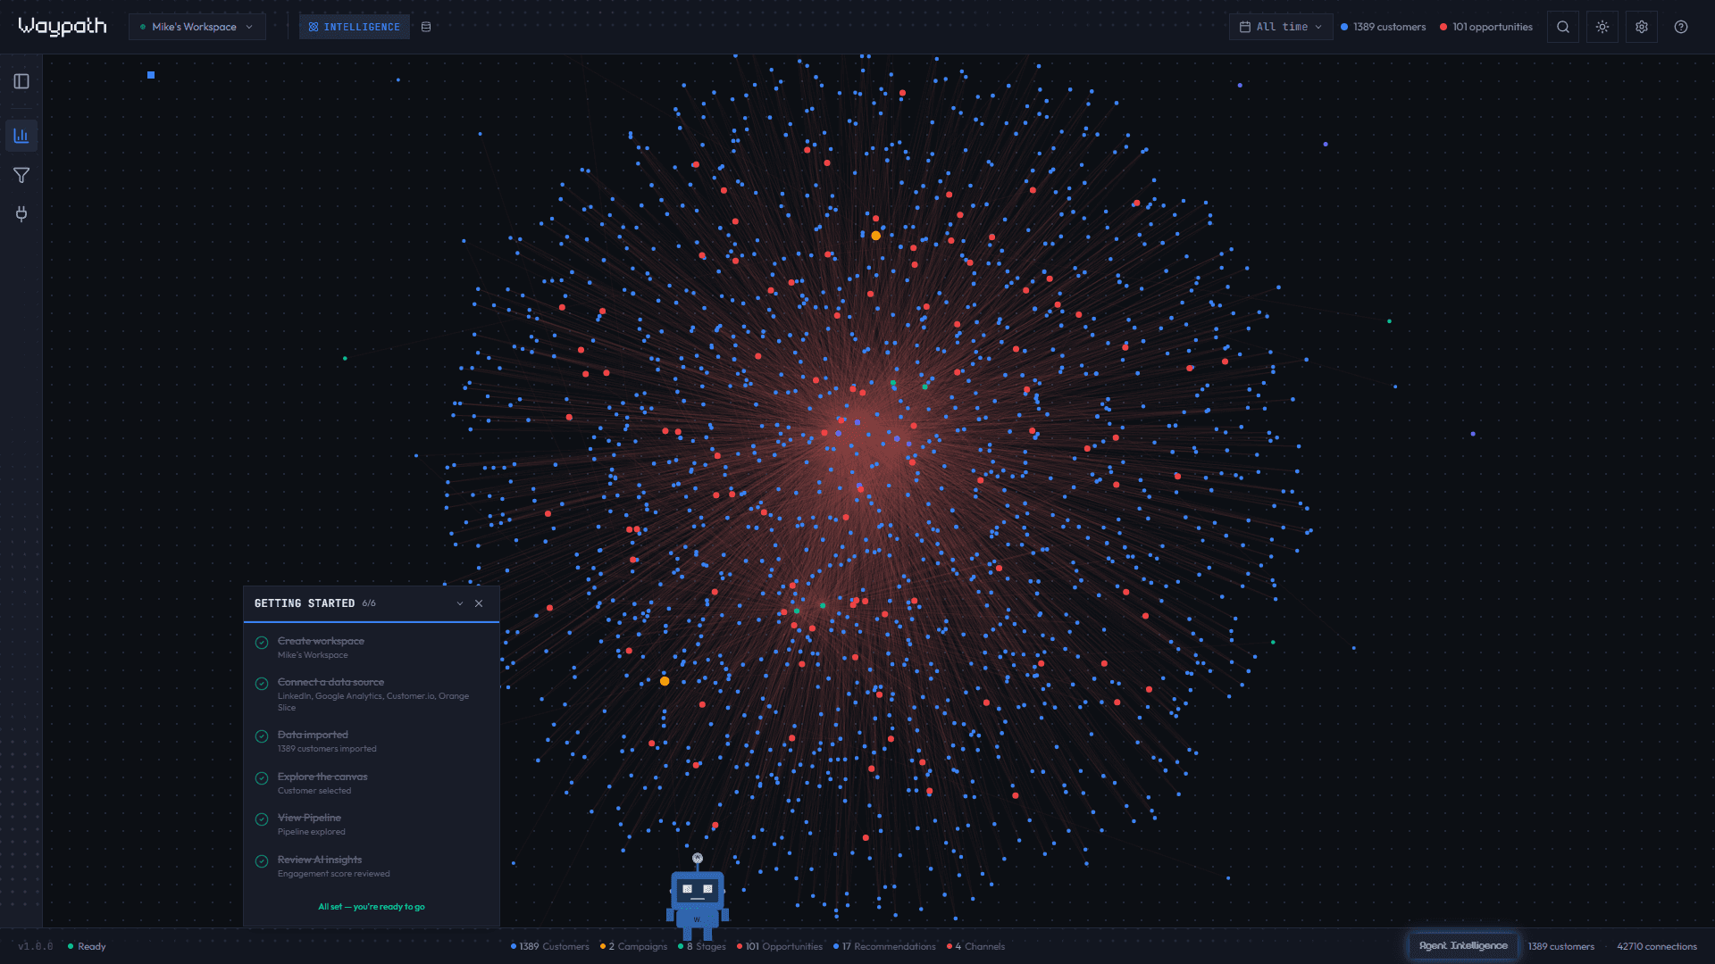Image resolution: width=1715 pixels, height=964 pixels.
Task: Click the Agent Intelligence button bottom right
Action: [x=1463, y=945]
